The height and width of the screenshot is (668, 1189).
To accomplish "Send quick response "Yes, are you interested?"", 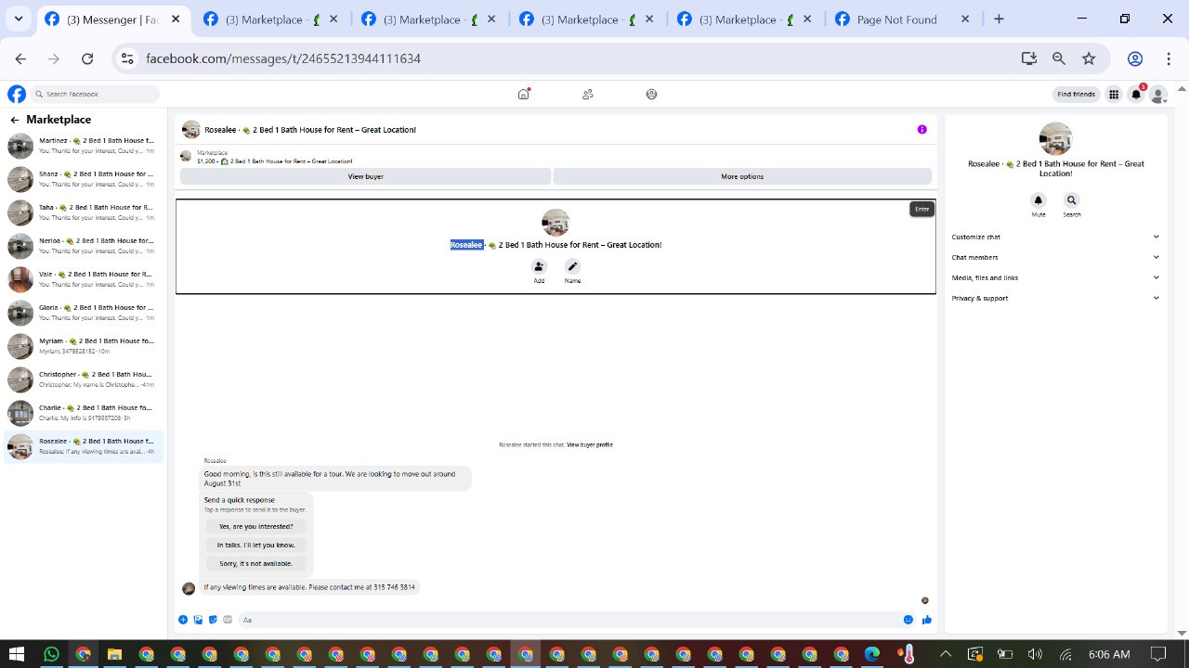I will (x=255, y=526).
